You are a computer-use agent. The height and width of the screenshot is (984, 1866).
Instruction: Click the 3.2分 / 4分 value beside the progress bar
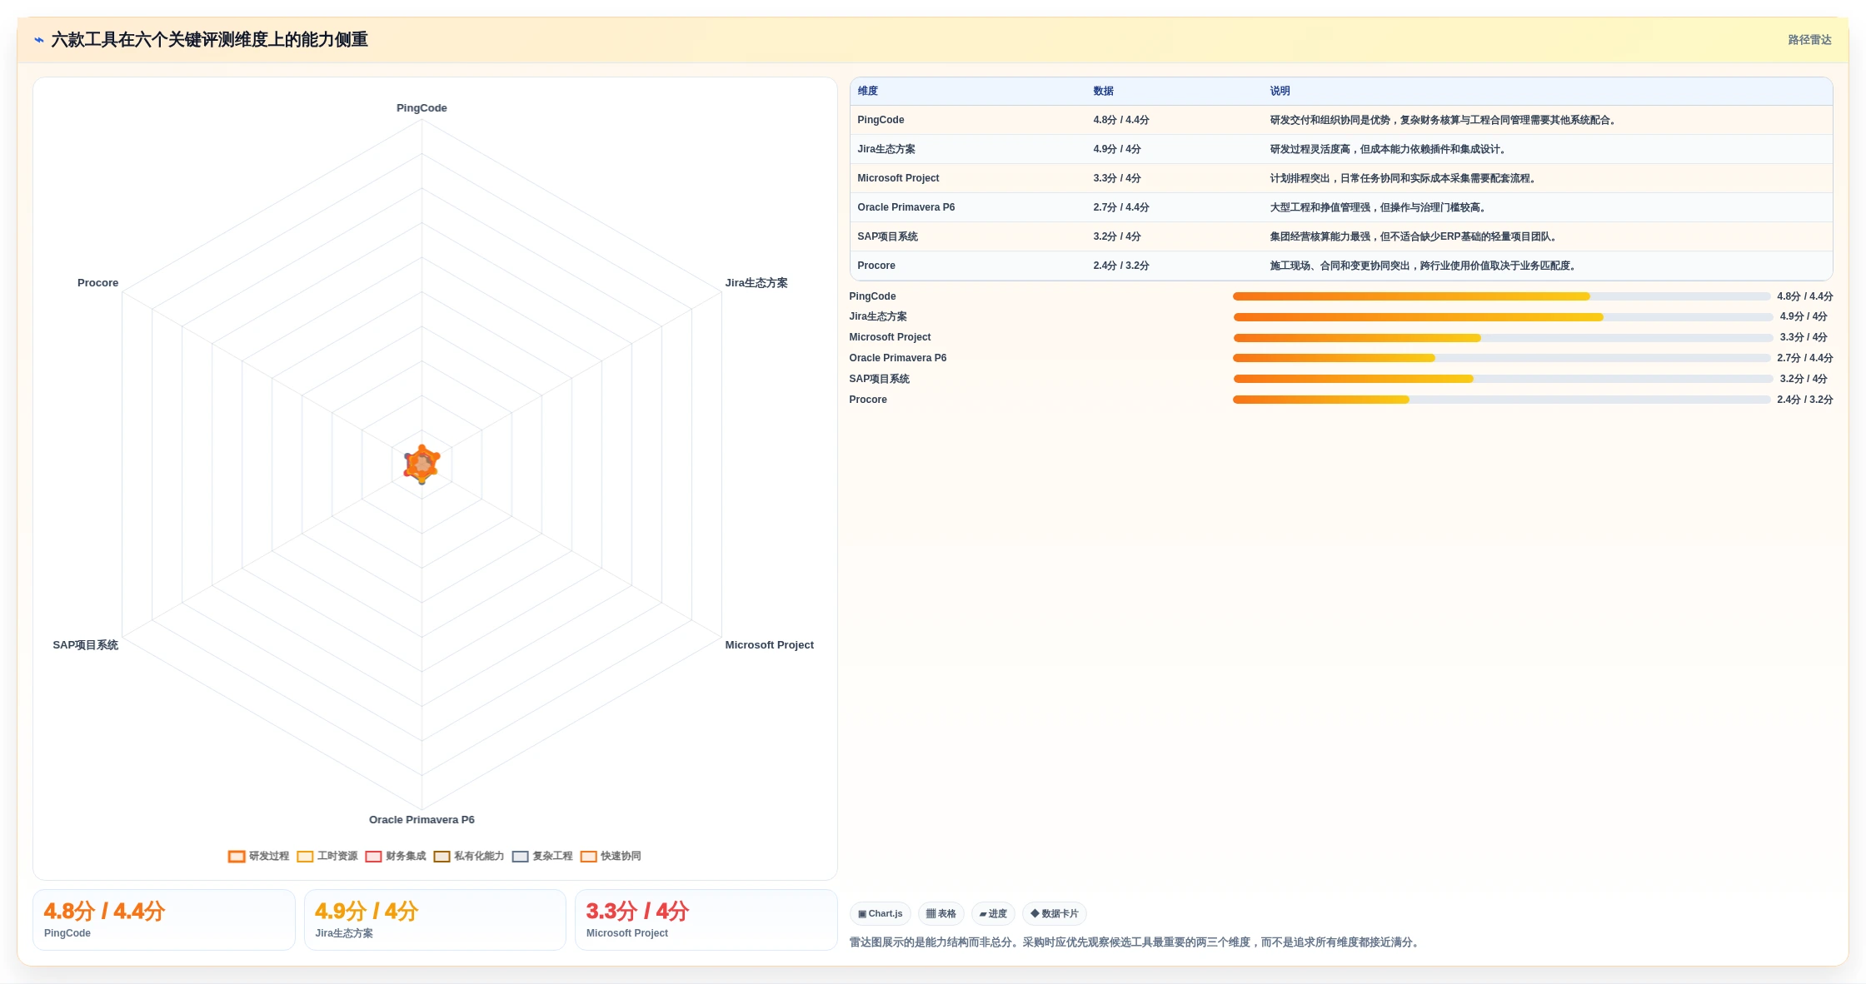1804,379
